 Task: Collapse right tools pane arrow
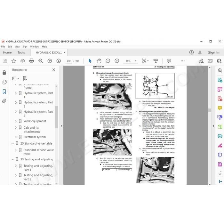(213, 126)
